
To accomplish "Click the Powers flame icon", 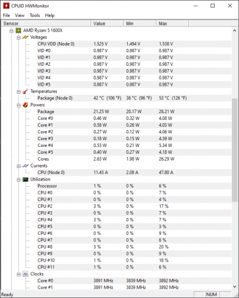I will click(x=26, y=105).
